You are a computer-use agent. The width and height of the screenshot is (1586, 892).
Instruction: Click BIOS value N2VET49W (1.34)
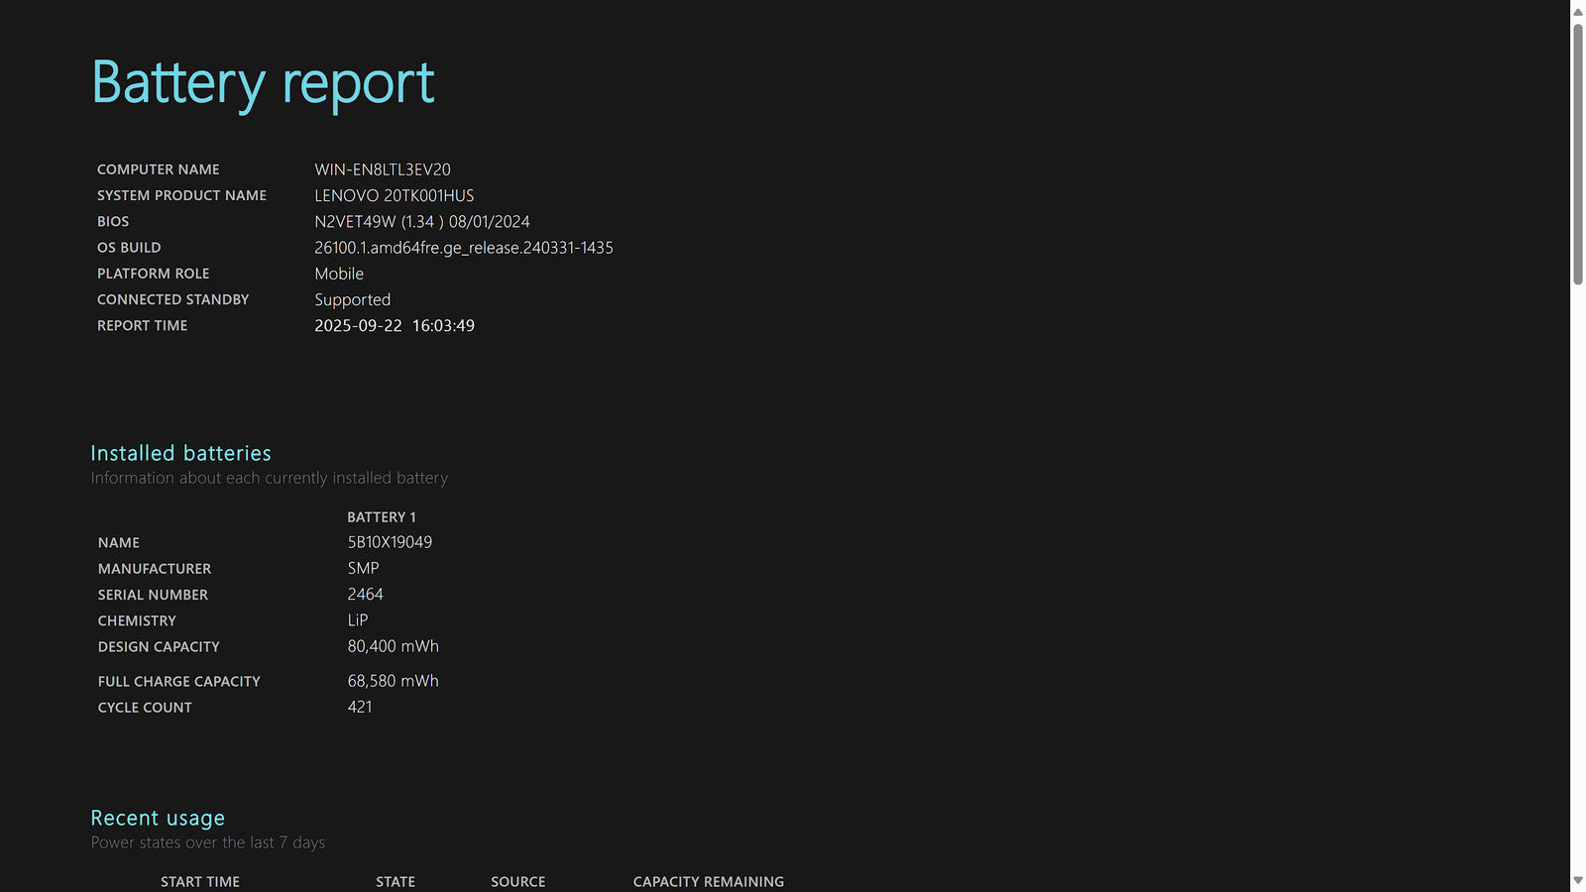click(422, 222)
